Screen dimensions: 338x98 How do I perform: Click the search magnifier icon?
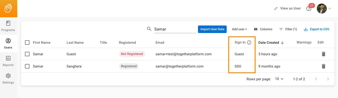(149, 29)
